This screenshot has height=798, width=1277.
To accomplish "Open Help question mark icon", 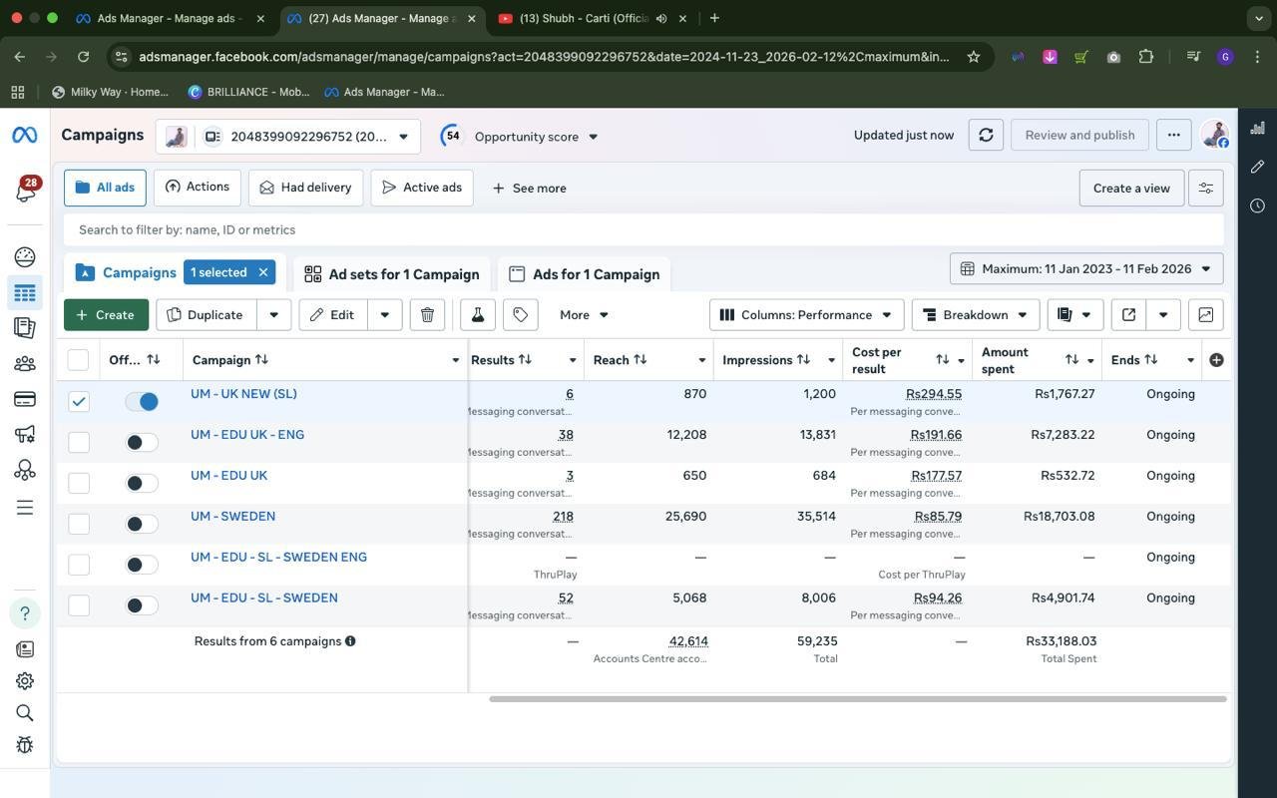I will point(25,613).
